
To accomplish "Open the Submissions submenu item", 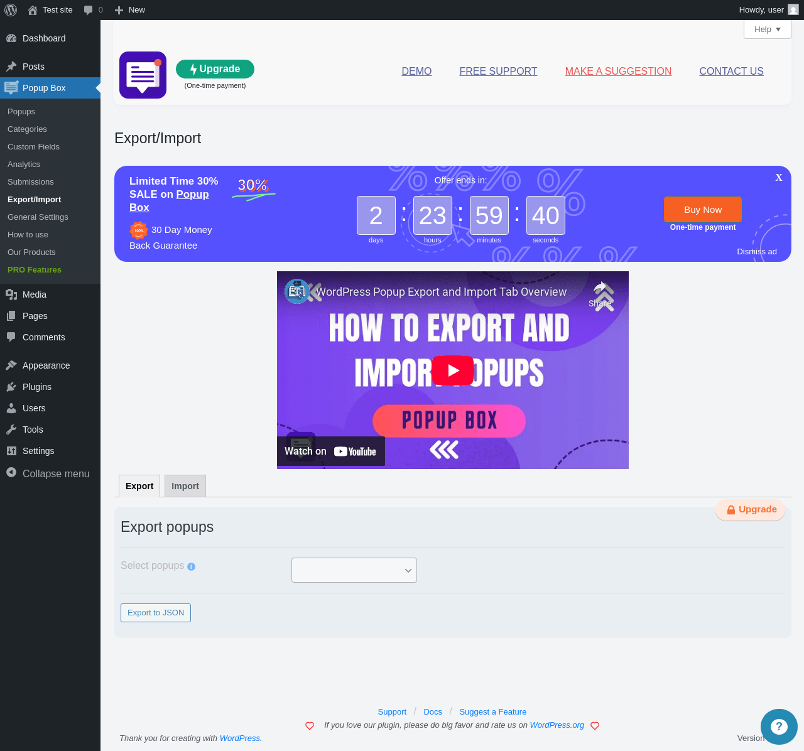I will coord(31,182).
